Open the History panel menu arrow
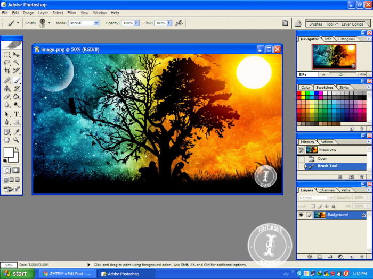The image size is (373, 279). pos(369,142)
